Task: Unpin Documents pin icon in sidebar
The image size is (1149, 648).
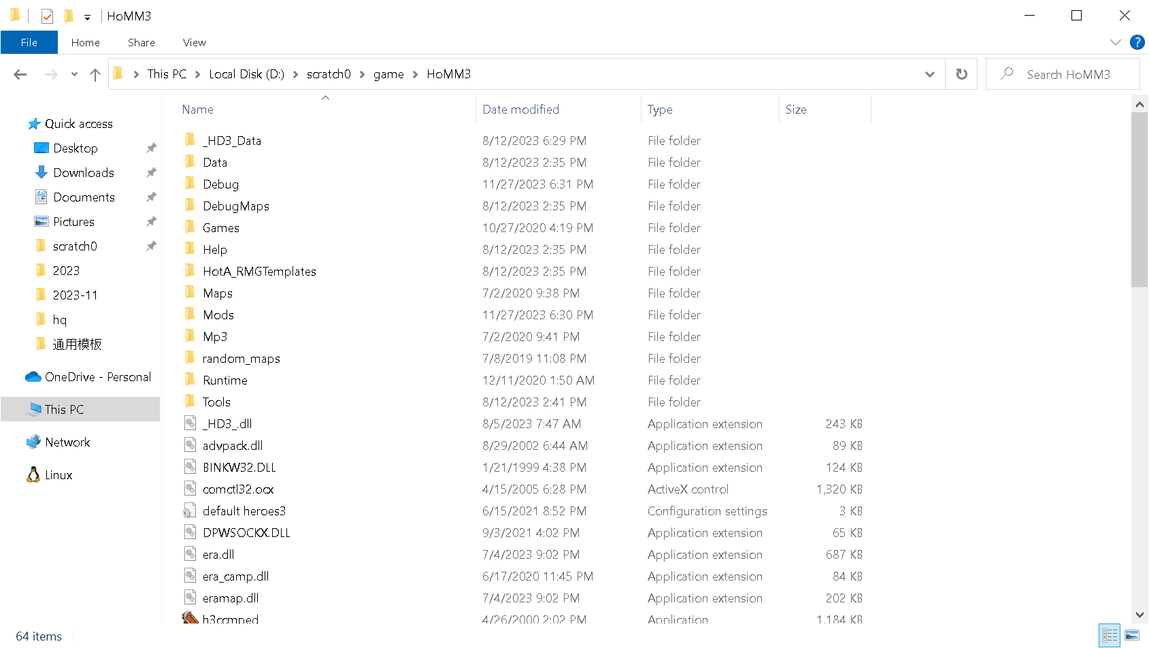Action: [151, 197]
